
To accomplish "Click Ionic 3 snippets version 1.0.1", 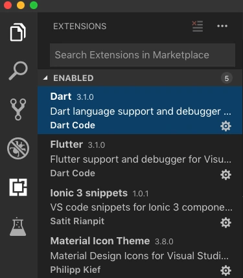I will [141, 194].
